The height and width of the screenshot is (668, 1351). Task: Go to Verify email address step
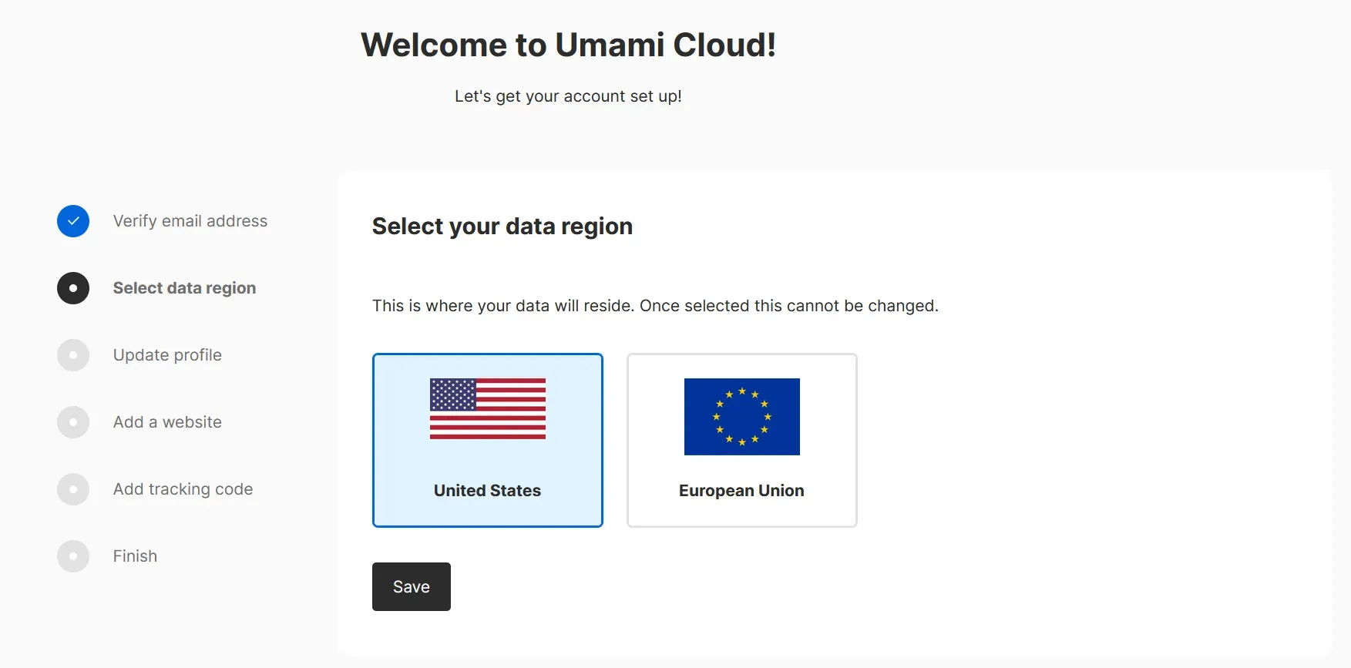pos(190,221)
